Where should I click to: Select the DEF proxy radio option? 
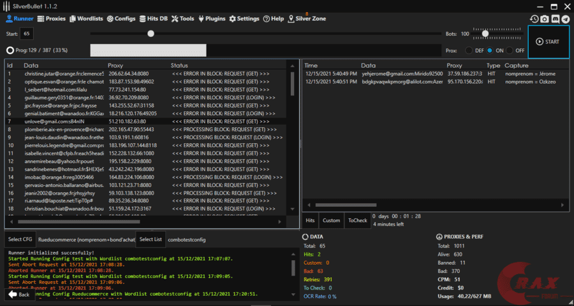(x=469, y=50)
